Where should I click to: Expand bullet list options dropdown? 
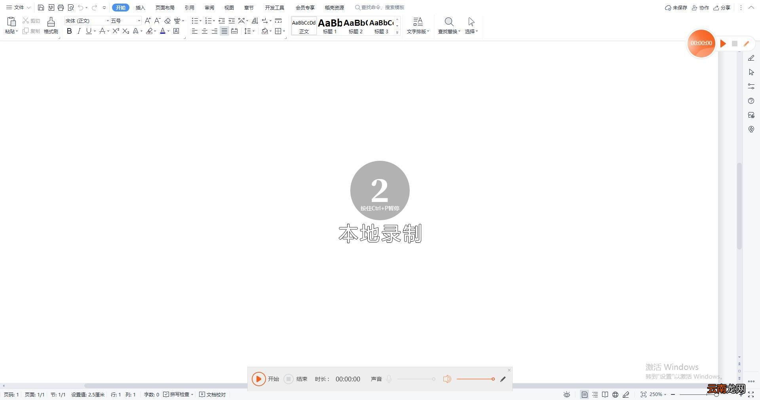(200, 21)
